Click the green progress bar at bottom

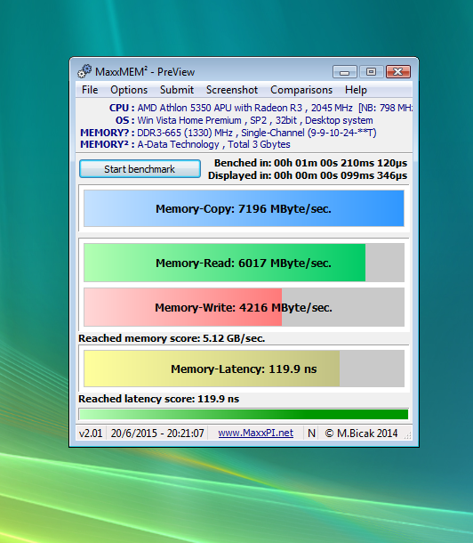coord(244,414)
